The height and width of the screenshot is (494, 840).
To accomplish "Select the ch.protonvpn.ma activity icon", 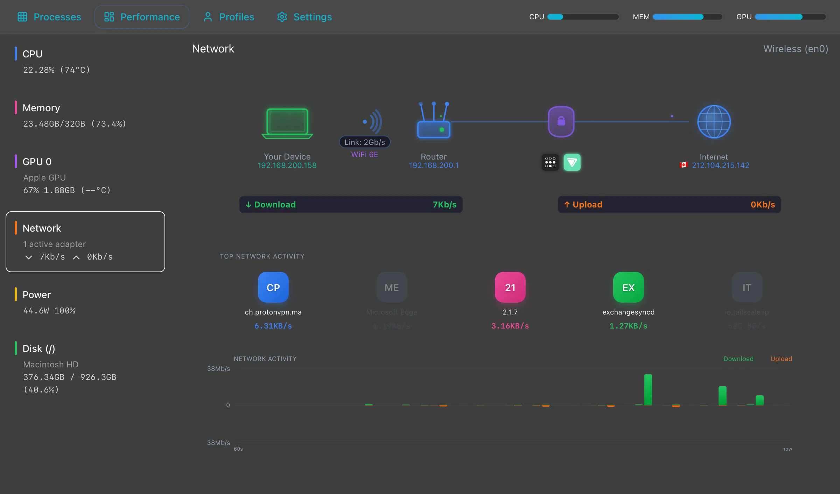I will pyautogui.click(x=273, y=287).
